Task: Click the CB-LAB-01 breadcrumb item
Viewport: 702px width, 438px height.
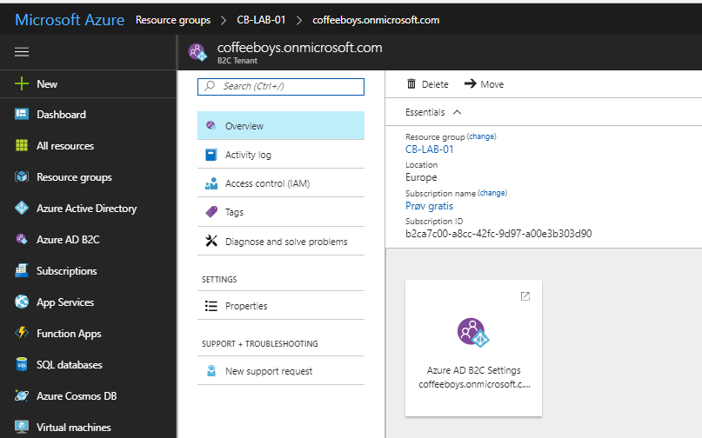Action: pos(259,19)
